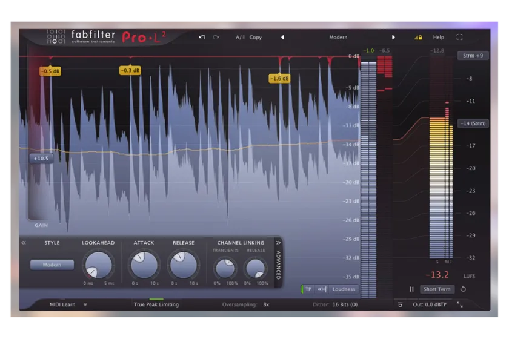Click the Copy button
This screenshot has width=509, height=339.
click(255, 38)
